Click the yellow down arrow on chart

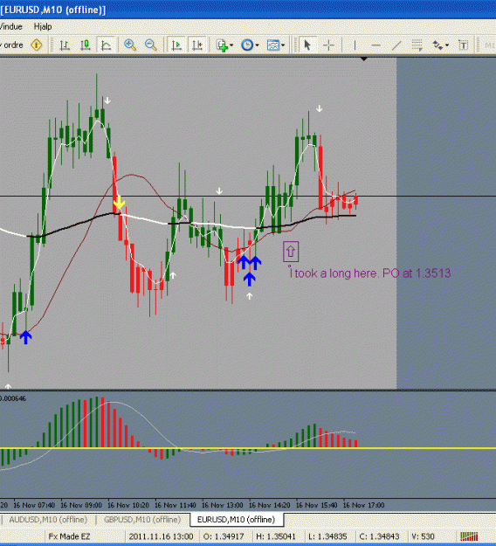[119, 202]
